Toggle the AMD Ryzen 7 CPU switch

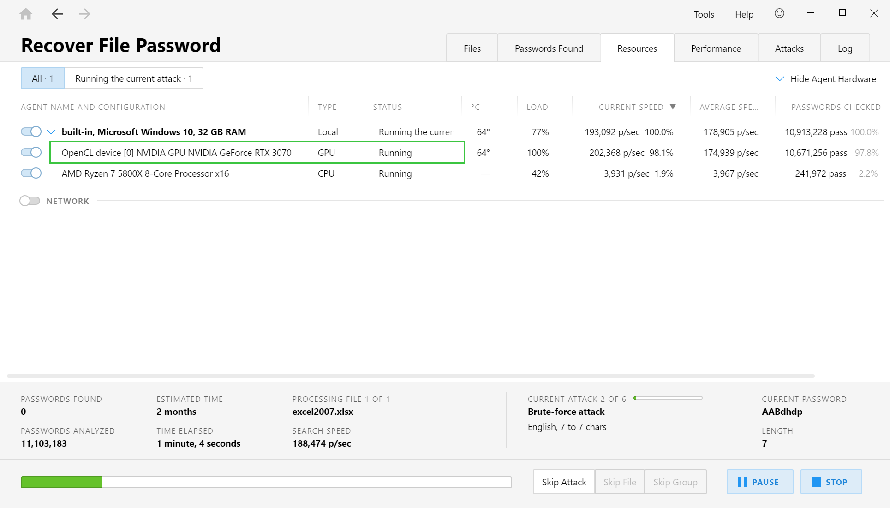[x=31, y=173]
